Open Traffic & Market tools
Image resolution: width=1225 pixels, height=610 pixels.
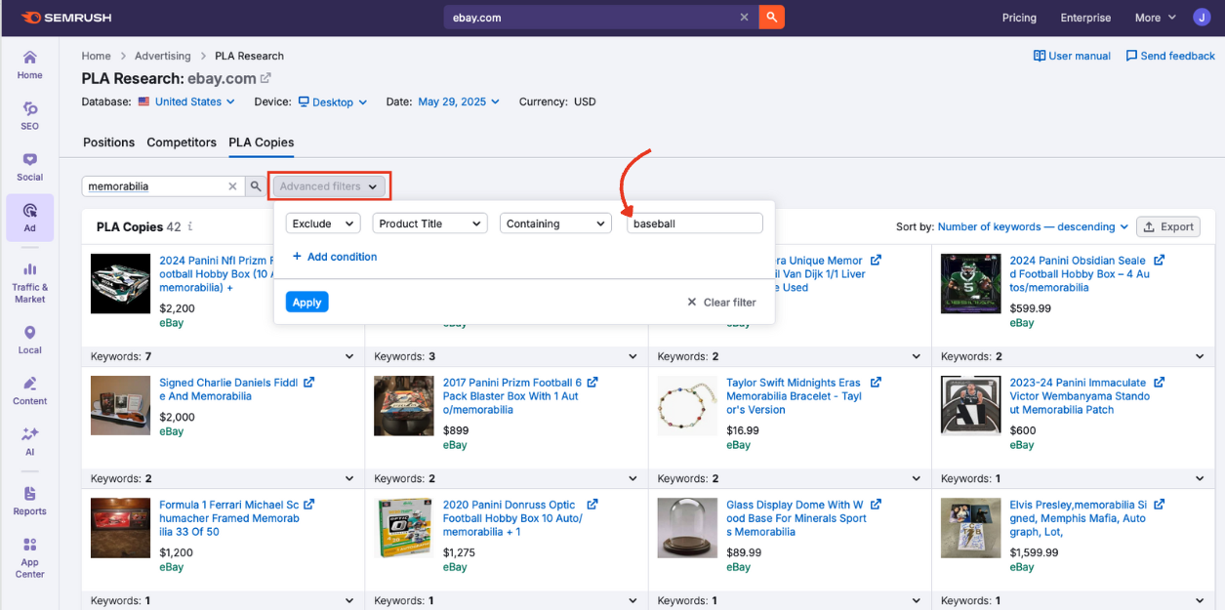pyautogui.click(x=29, y=279)
